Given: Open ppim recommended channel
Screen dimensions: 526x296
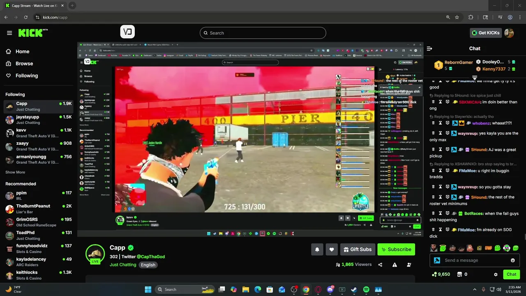Looking at the screenshot, I should click(38, 195).
